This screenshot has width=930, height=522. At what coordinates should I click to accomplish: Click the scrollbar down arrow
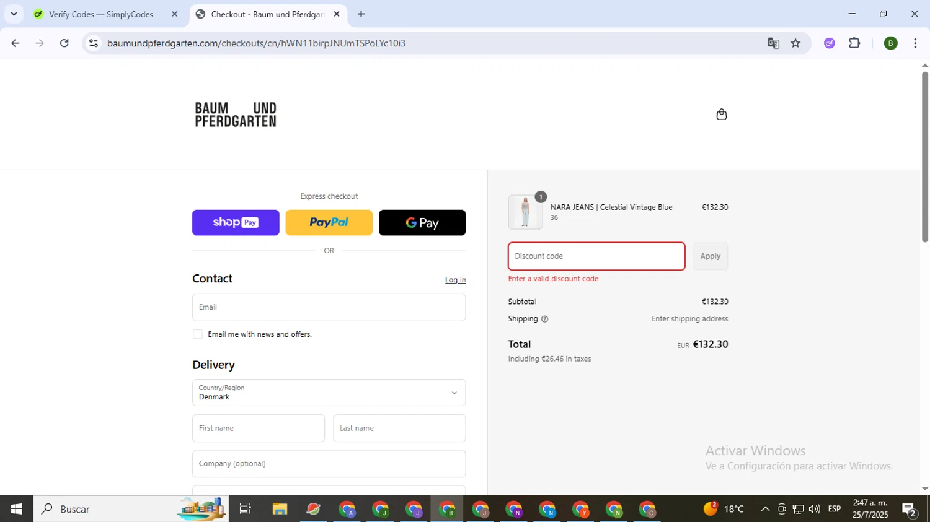[924, 489]
